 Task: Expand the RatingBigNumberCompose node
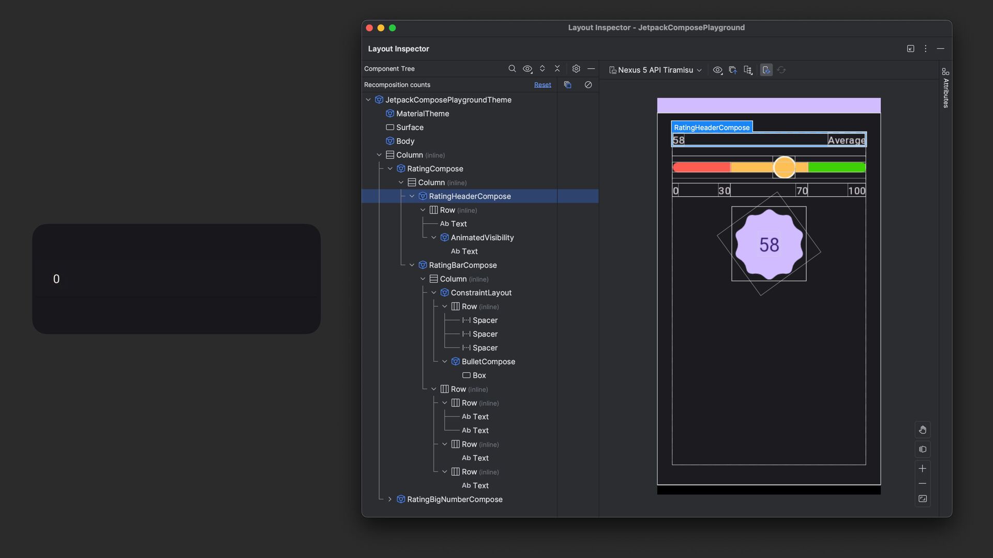pos(390,500)
